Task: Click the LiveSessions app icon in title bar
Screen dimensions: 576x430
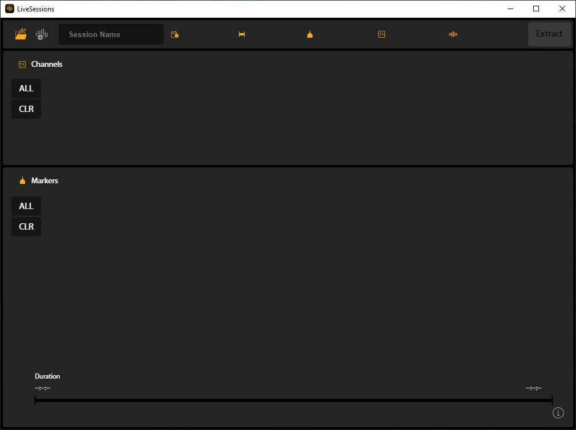Action: [10, 9]
